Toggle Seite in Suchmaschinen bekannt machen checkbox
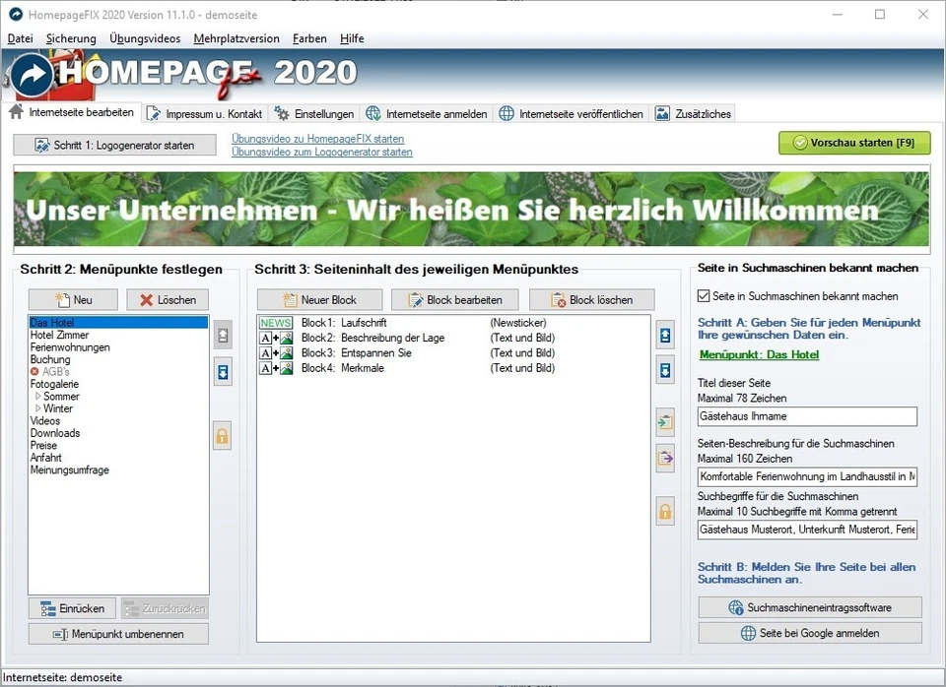946x687 pixels. point(704,295)
